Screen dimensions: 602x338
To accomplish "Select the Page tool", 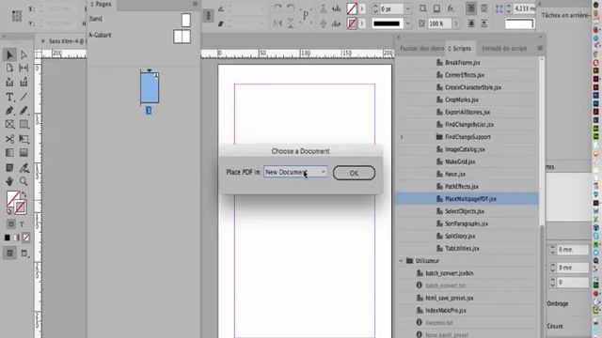I will point(9,69).
